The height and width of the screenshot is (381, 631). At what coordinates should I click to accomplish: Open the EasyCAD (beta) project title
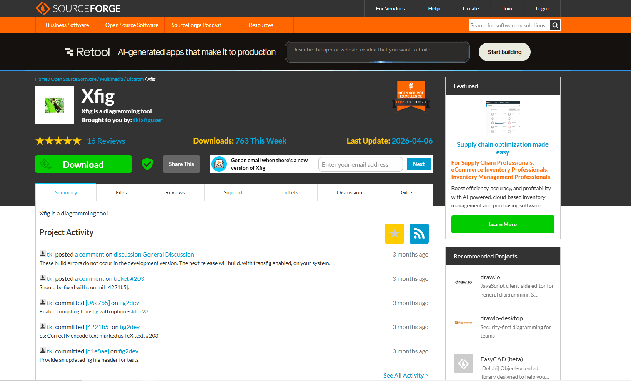(501, 359)
